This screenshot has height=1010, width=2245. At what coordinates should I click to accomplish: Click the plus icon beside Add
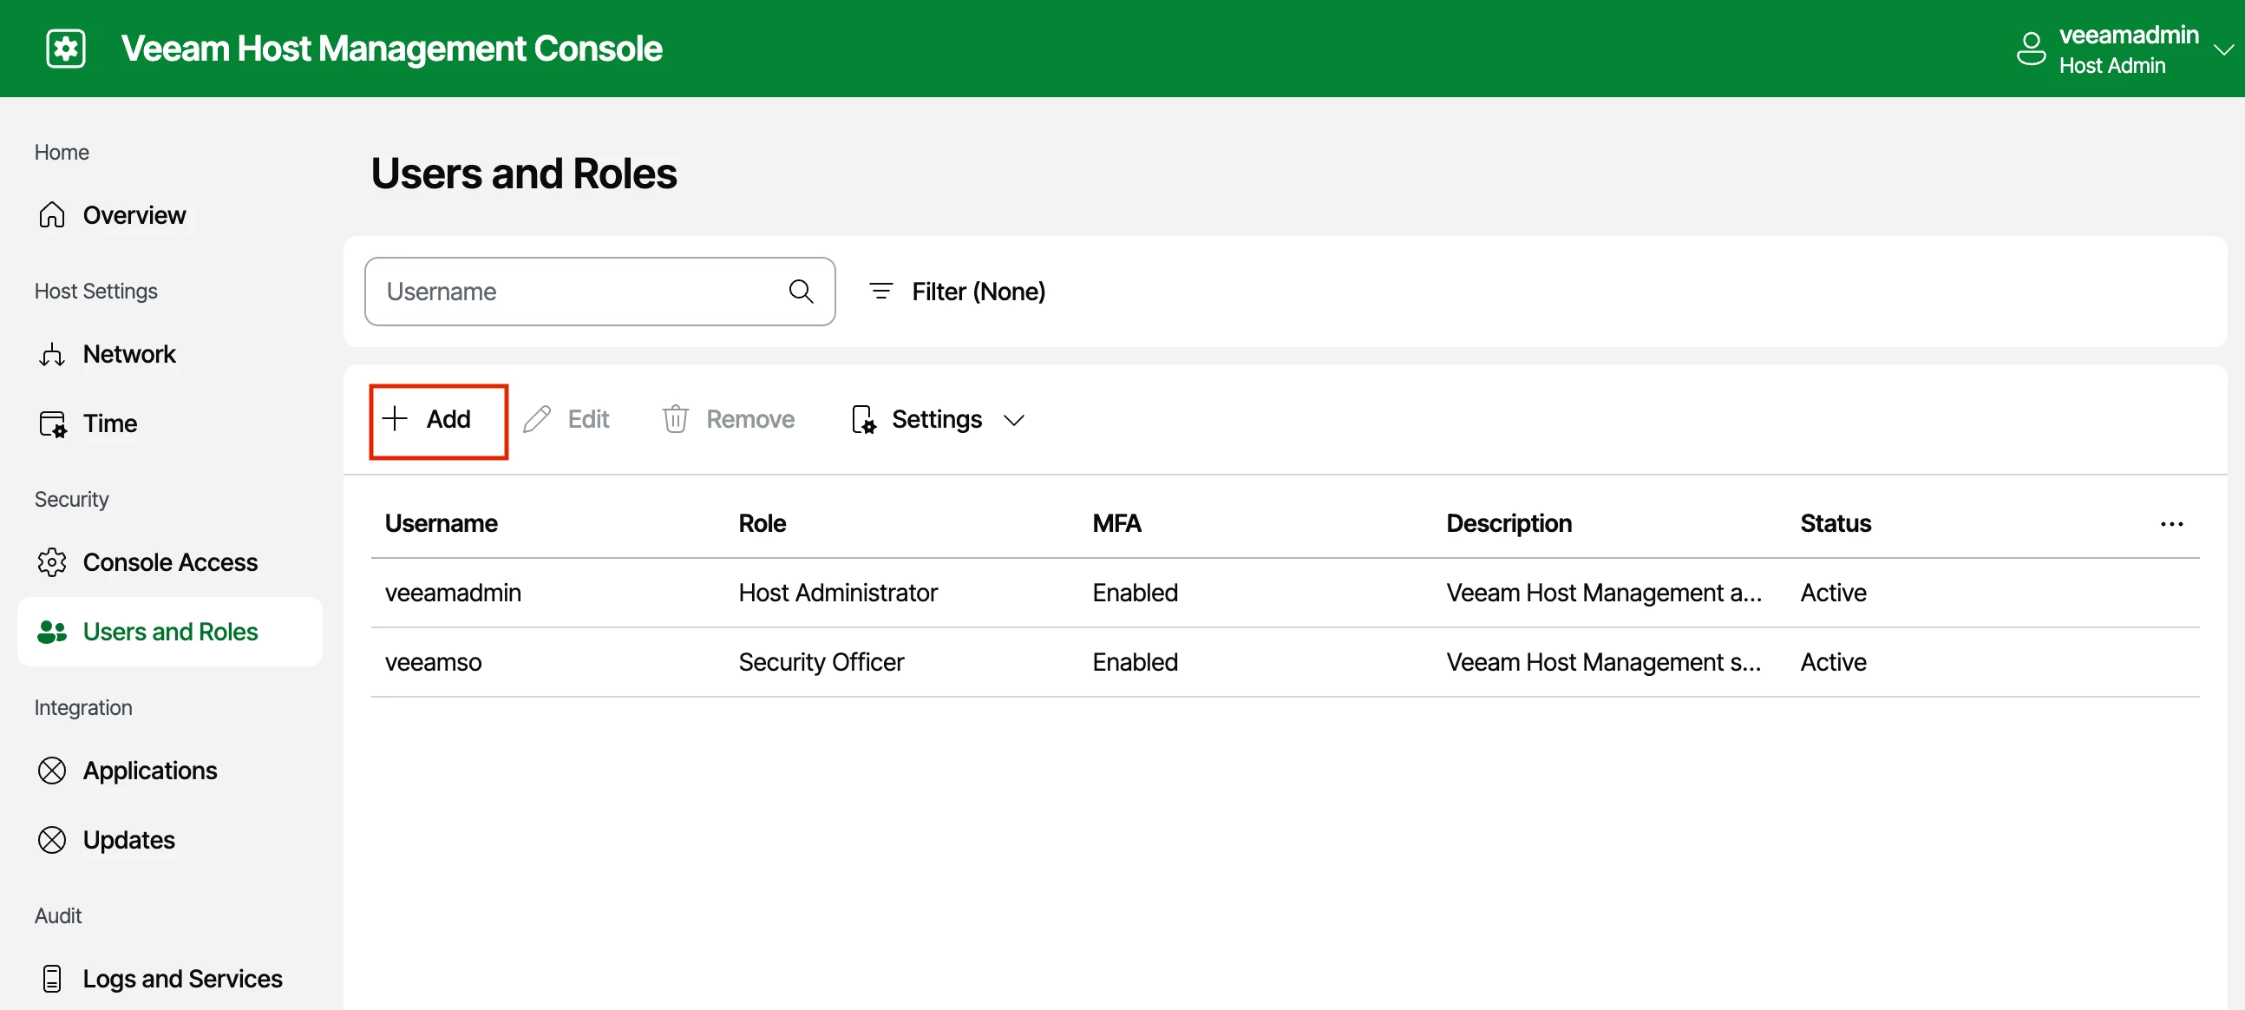pyautogui.click(x=395, y=418)
